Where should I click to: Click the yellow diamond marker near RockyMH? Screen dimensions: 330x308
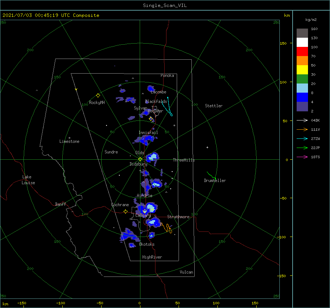[x=98, y=96]
